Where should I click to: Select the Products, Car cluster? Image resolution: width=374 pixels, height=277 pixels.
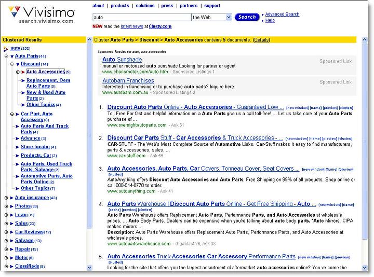pyautogui.click(x=36, y=155)
